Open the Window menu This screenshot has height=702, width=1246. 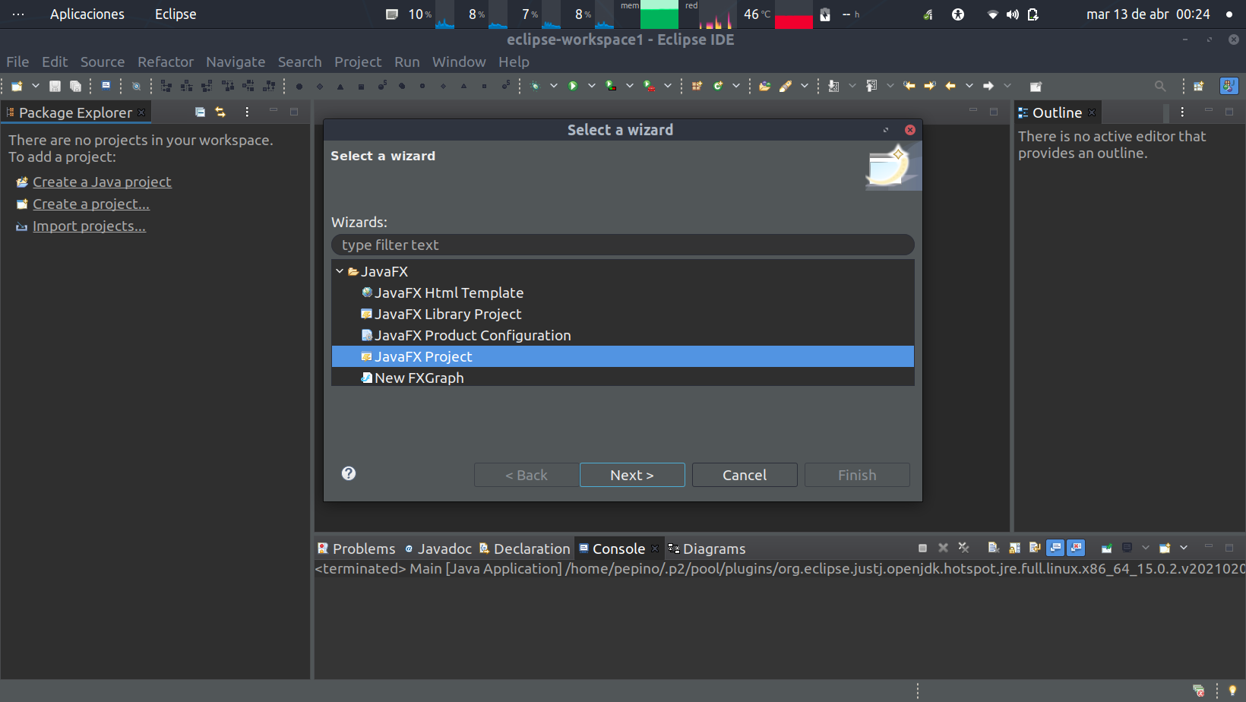pyautogui.click(x=459, y=62)
